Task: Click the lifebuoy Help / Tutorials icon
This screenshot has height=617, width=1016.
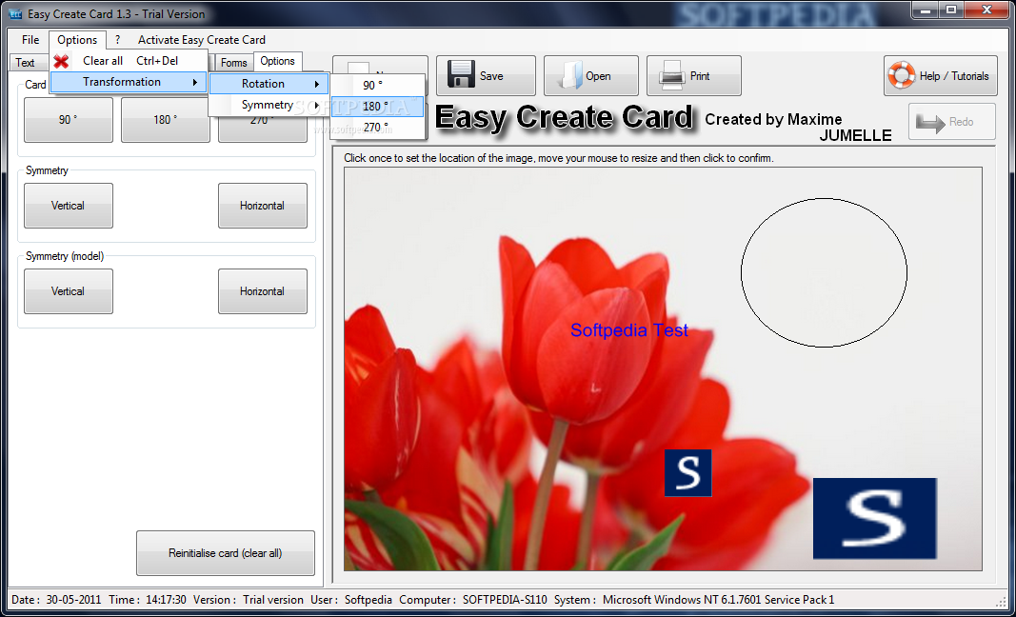Action: click(901, 75)
